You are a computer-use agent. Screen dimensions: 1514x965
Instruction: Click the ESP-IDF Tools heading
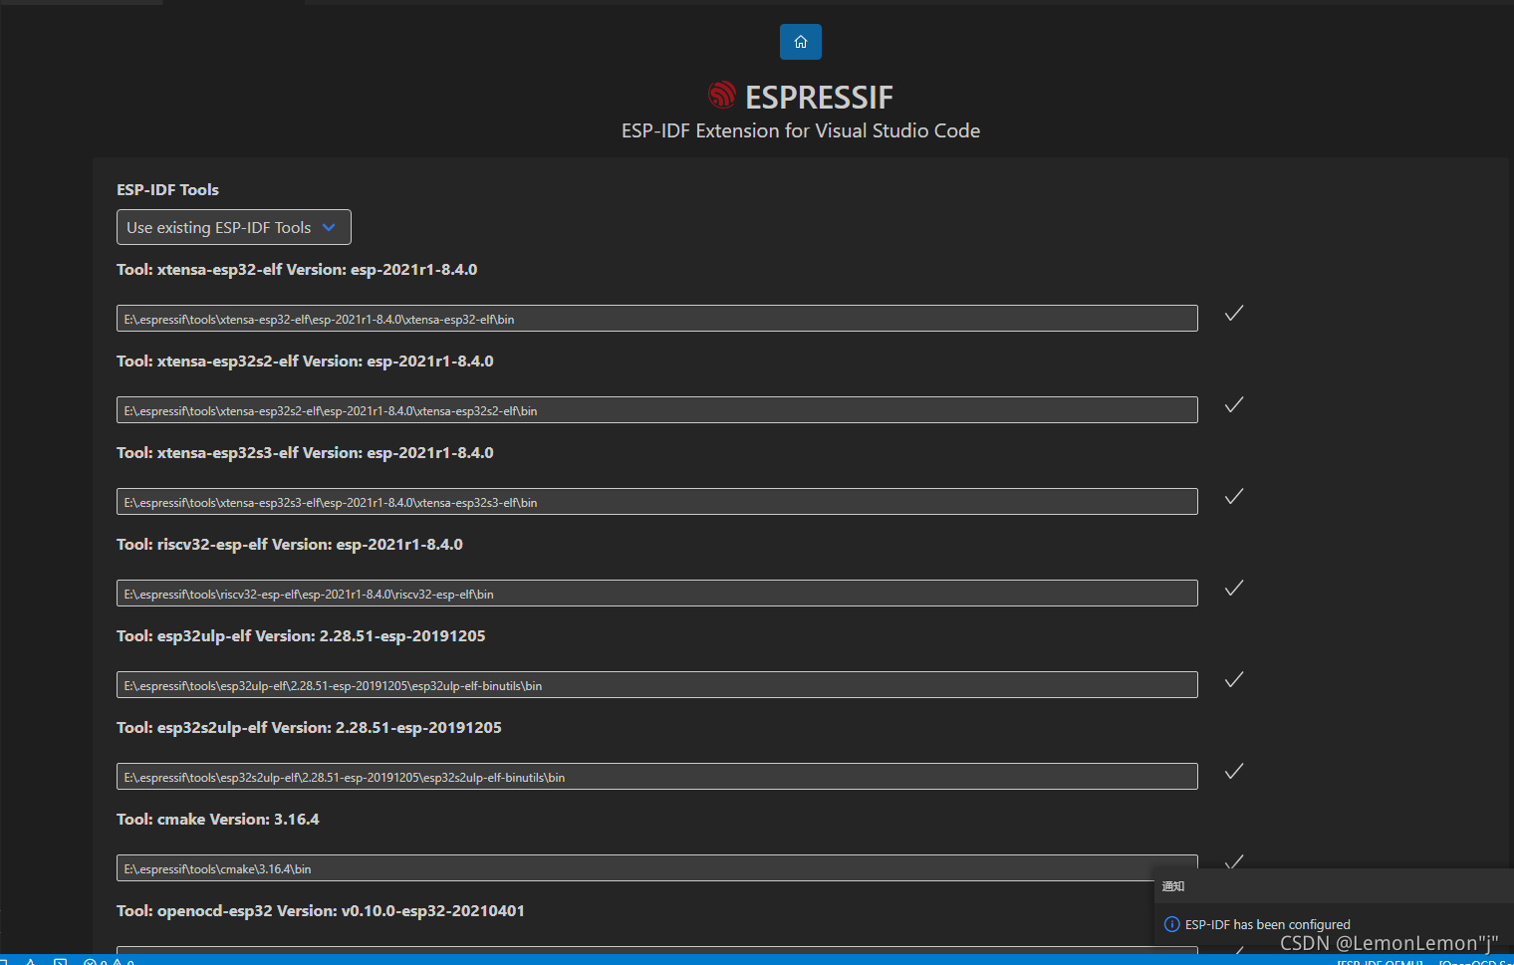167,189
